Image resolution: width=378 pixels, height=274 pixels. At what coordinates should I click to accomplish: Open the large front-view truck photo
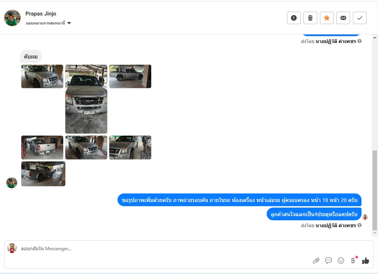[86, 99]
